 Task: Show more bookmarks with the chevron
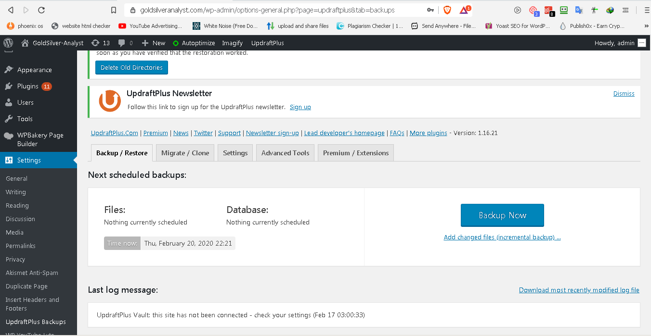point(646,26)
